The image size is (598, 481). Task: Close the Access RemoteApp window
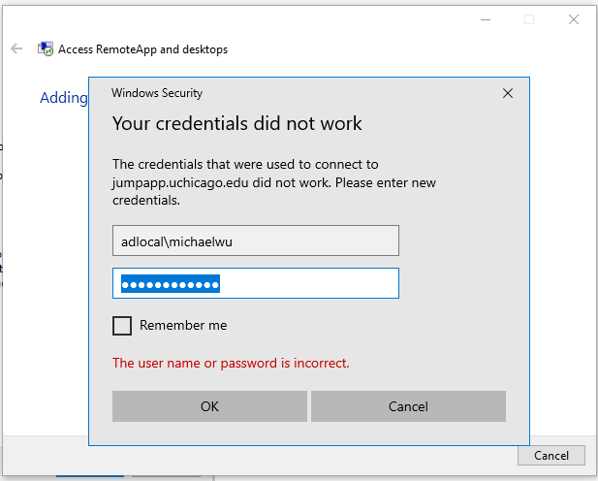click(574, 18)
